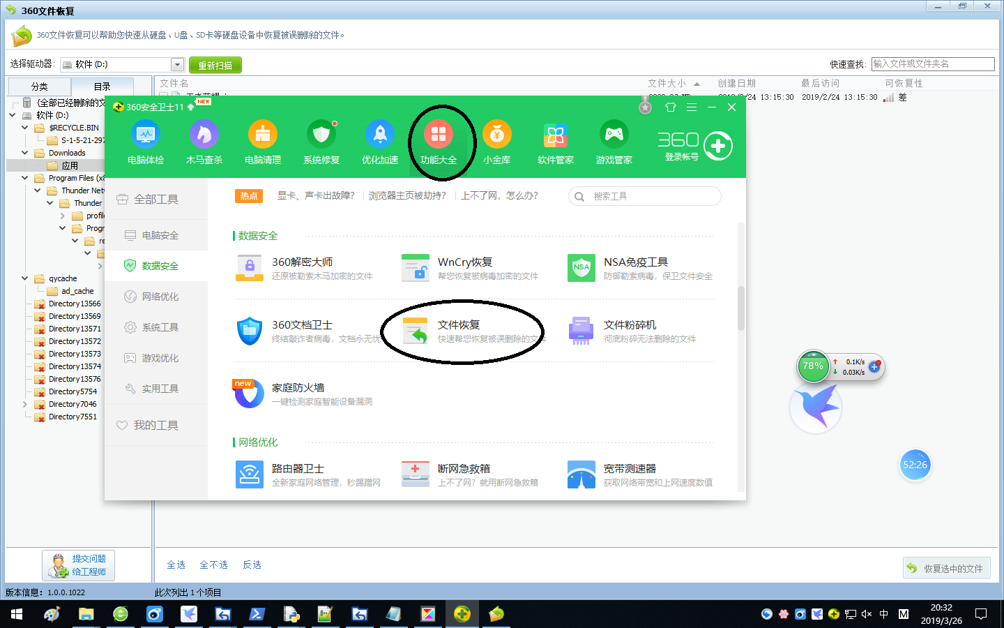Open hot topic 浏览器主页被劫持?
Viewport: 1004px width, 628px height.
pyautogui.click(x=407, y=195)
